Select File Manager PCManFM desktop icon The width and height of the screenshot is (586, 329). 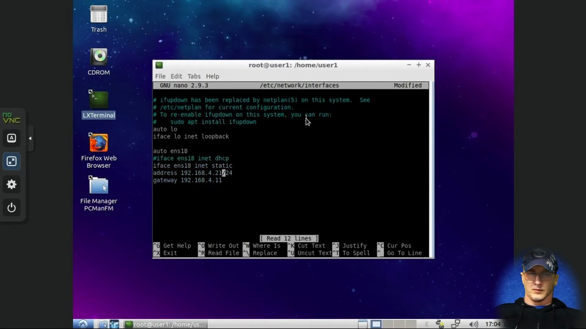click(x=98, y=194)
